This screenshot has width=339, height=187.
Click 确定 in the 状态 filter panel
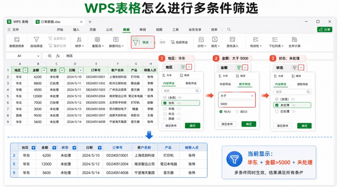click(x=304, y=126)
